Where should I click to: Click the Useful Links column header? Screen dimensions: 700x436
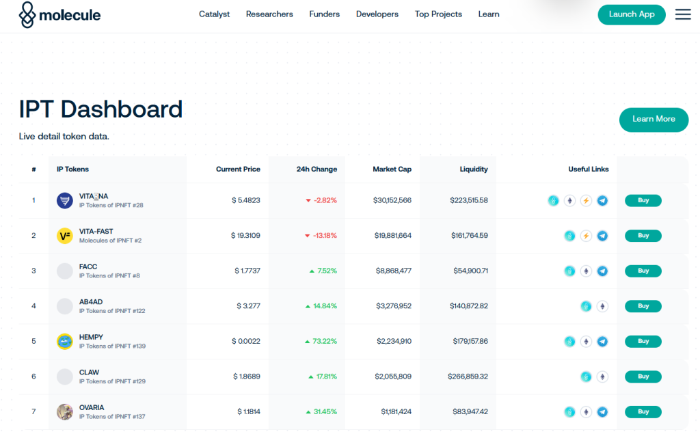click(589, 169)
